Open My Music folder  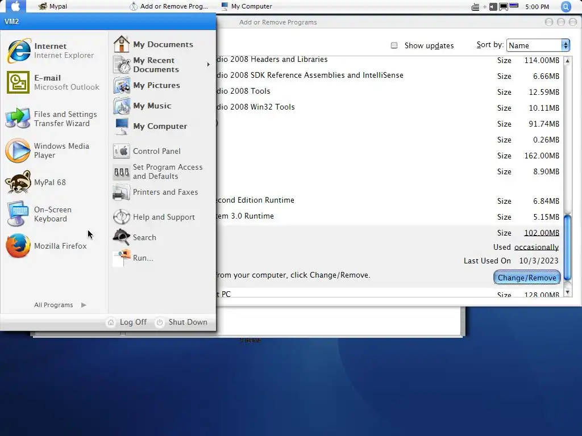coord(143,106)
